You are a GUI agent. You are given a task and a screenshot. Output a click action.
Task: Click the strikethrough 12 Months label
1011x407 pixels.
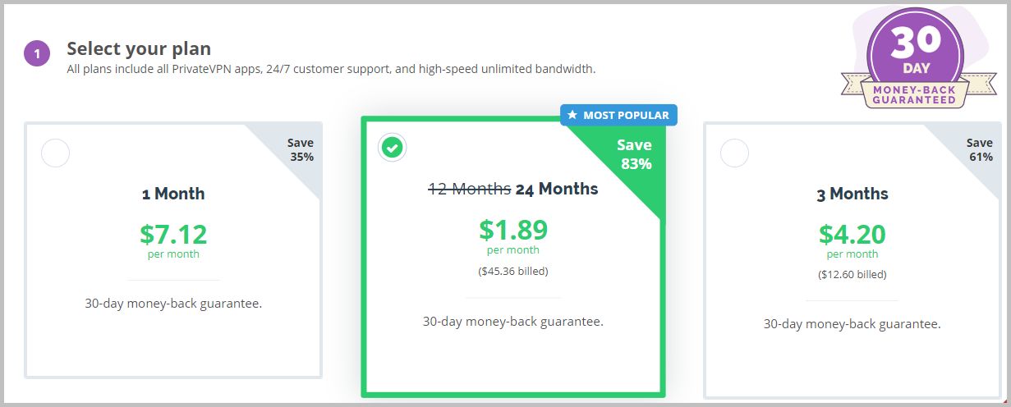point(470,189)
